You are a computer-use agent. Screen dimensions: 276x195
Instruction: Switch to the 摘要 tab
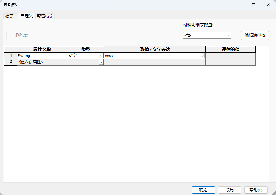click(x=9, y=16)
